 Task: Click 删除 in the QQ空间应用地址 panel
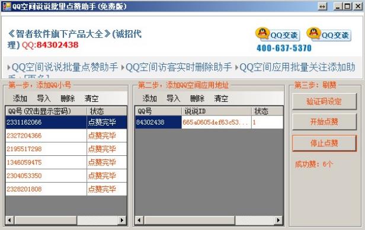(x=197, y=98)
